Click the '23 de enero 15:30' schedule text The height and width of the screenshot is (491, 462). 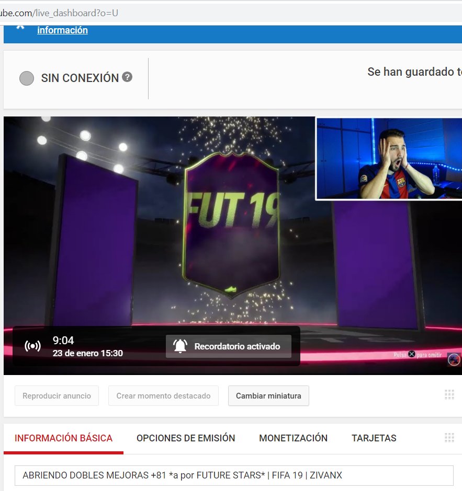click(88, 353)
